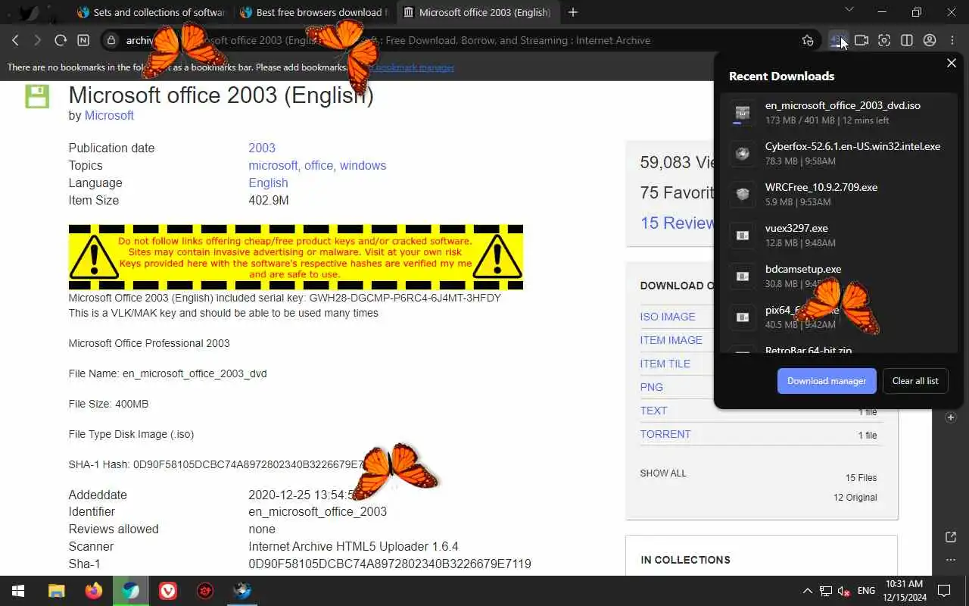Download the TORRENT option
This screenshot has width=969, height=606.
[x=665, y=434]
